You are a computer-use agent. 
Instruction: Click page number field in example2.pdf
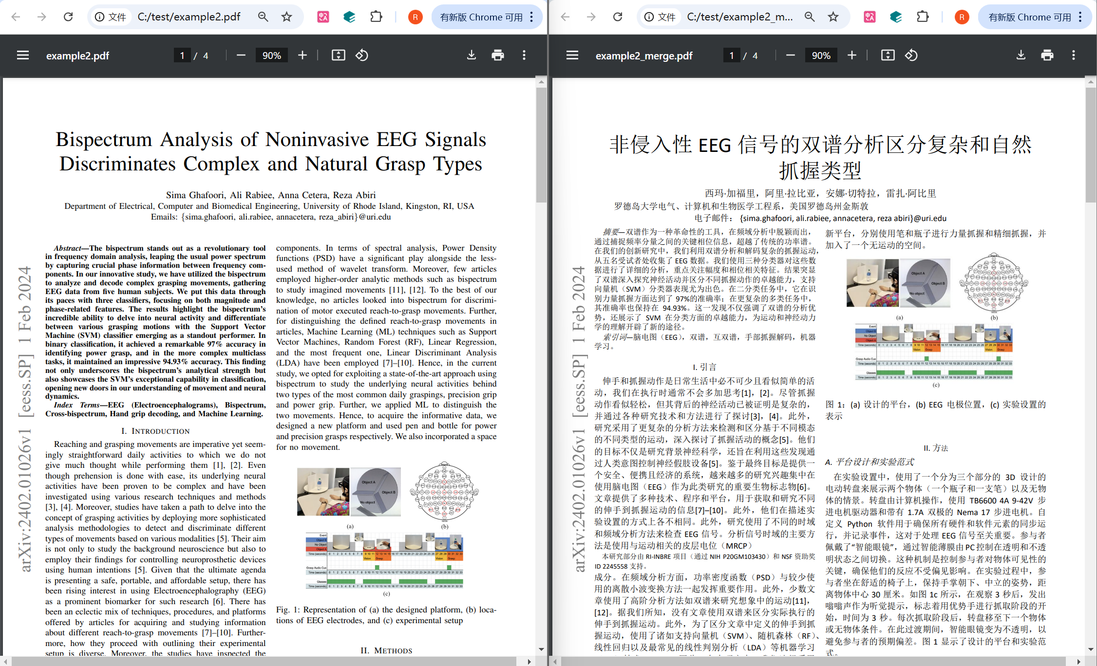click(x=182, y=55)
